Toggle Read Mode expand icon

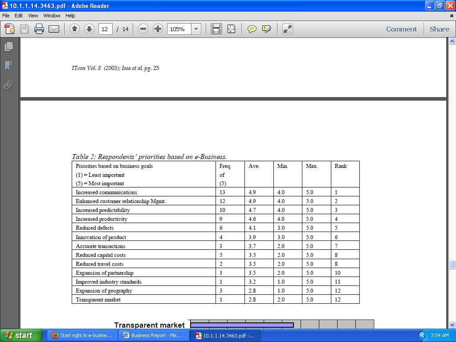[x=288, y=29]
